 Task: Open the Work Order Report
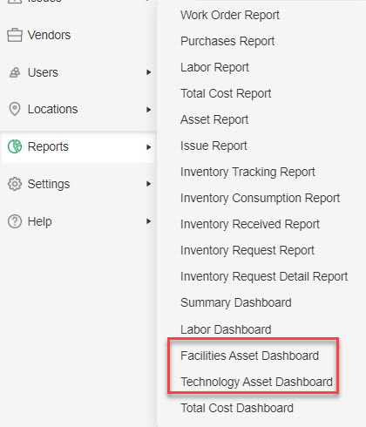(x=230, y=16)
